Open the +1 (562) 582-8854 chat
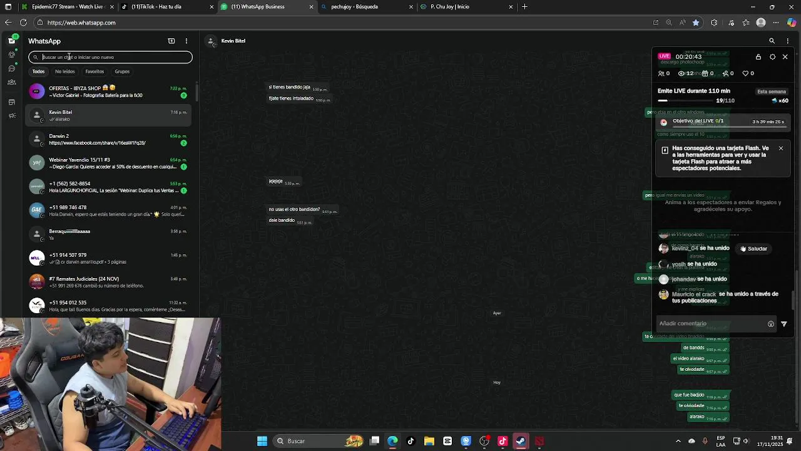801x451 pixels. pyautogui.click(x=108, y=187)
